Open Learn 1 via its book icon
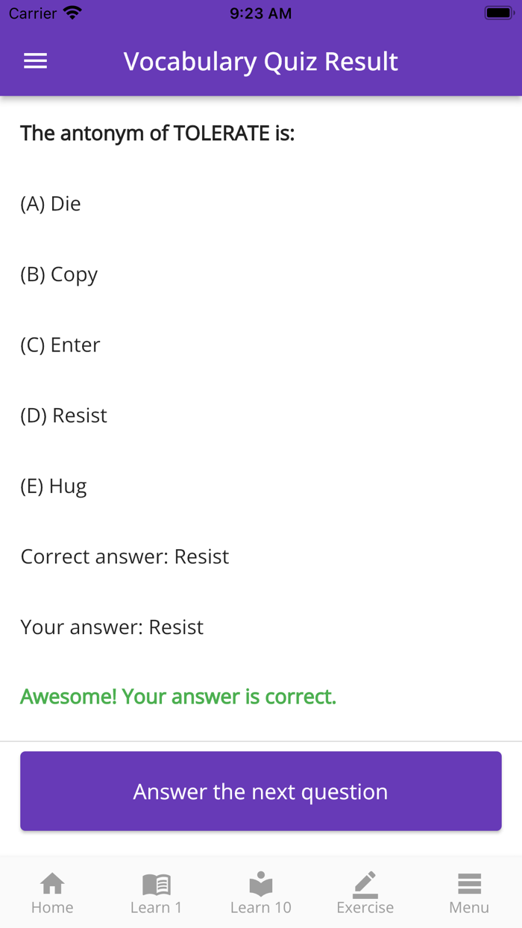522x928 pixels. click(157, 882)
